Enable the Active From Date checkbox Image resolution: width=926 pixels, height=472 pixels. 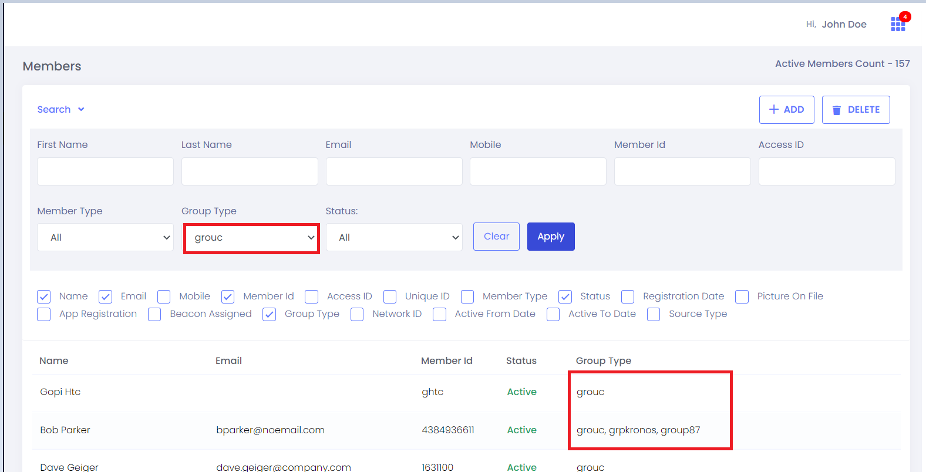(439, 314)
